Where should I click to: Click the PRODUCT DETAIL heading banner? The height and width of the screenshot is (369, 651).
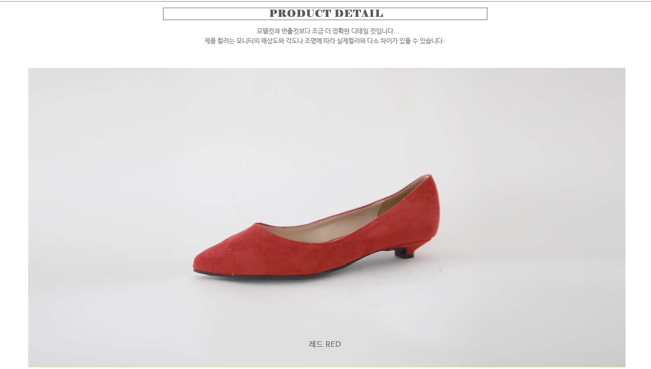coord(325,14)
